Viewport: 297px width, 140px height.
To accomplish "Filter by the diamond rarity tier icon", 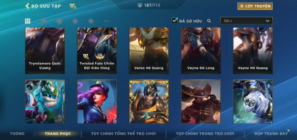I will 91,21.
